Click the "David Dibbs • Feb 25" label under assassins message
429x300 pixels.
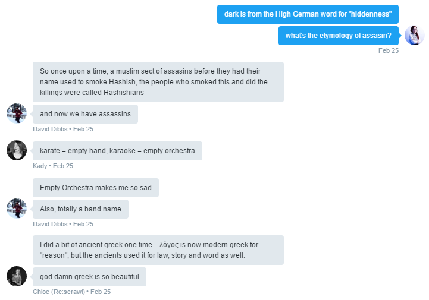click(63, 129)
